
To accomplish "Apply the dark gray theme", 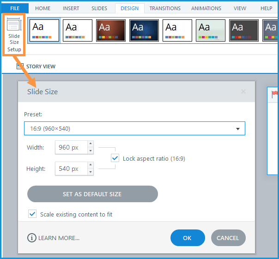I will (244, 30).
